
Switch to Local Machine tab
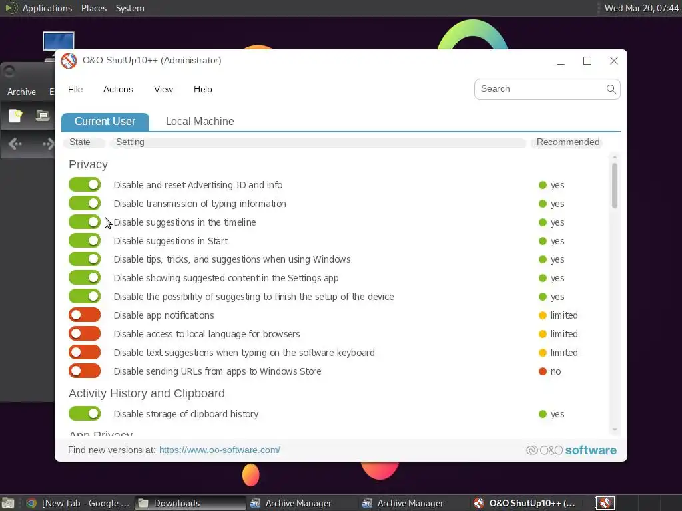[x=200, y=122]
